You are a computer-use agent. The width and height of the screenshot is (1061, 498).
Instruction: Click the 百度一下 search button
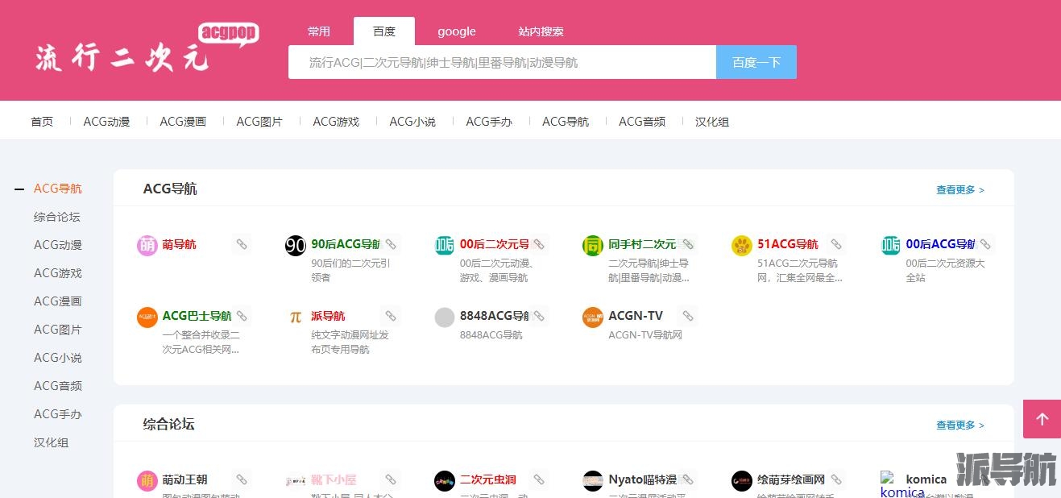pyautogui.click(x=756, y=62)
